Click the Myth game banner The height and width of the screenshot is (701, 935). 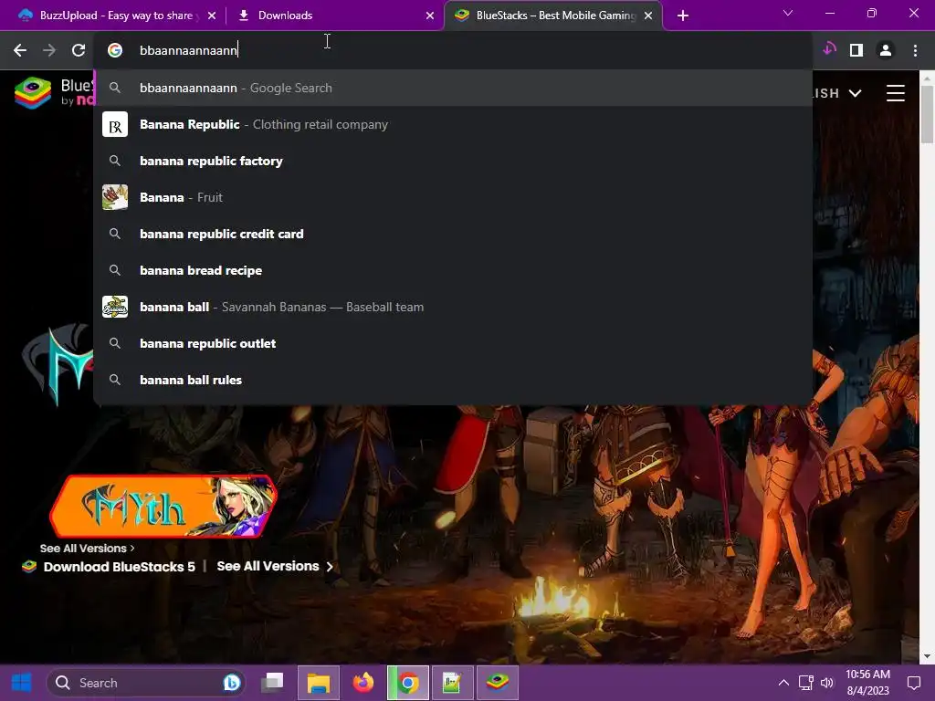click(163, 506)
